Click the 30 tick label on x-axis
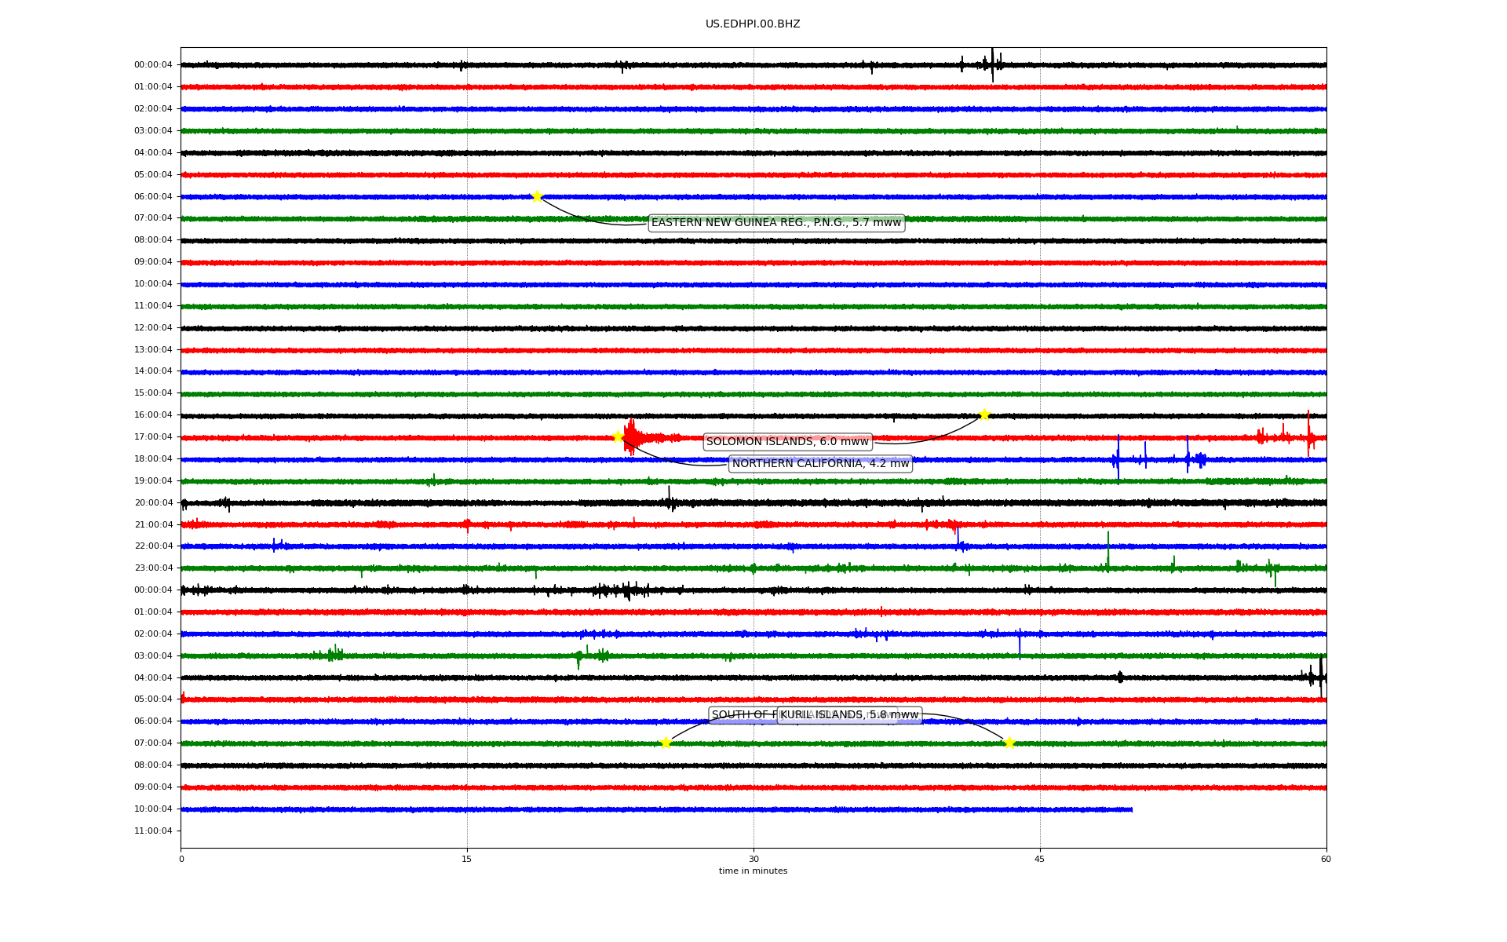Screen dimensions: 1507x942 (x=753, y=859)
